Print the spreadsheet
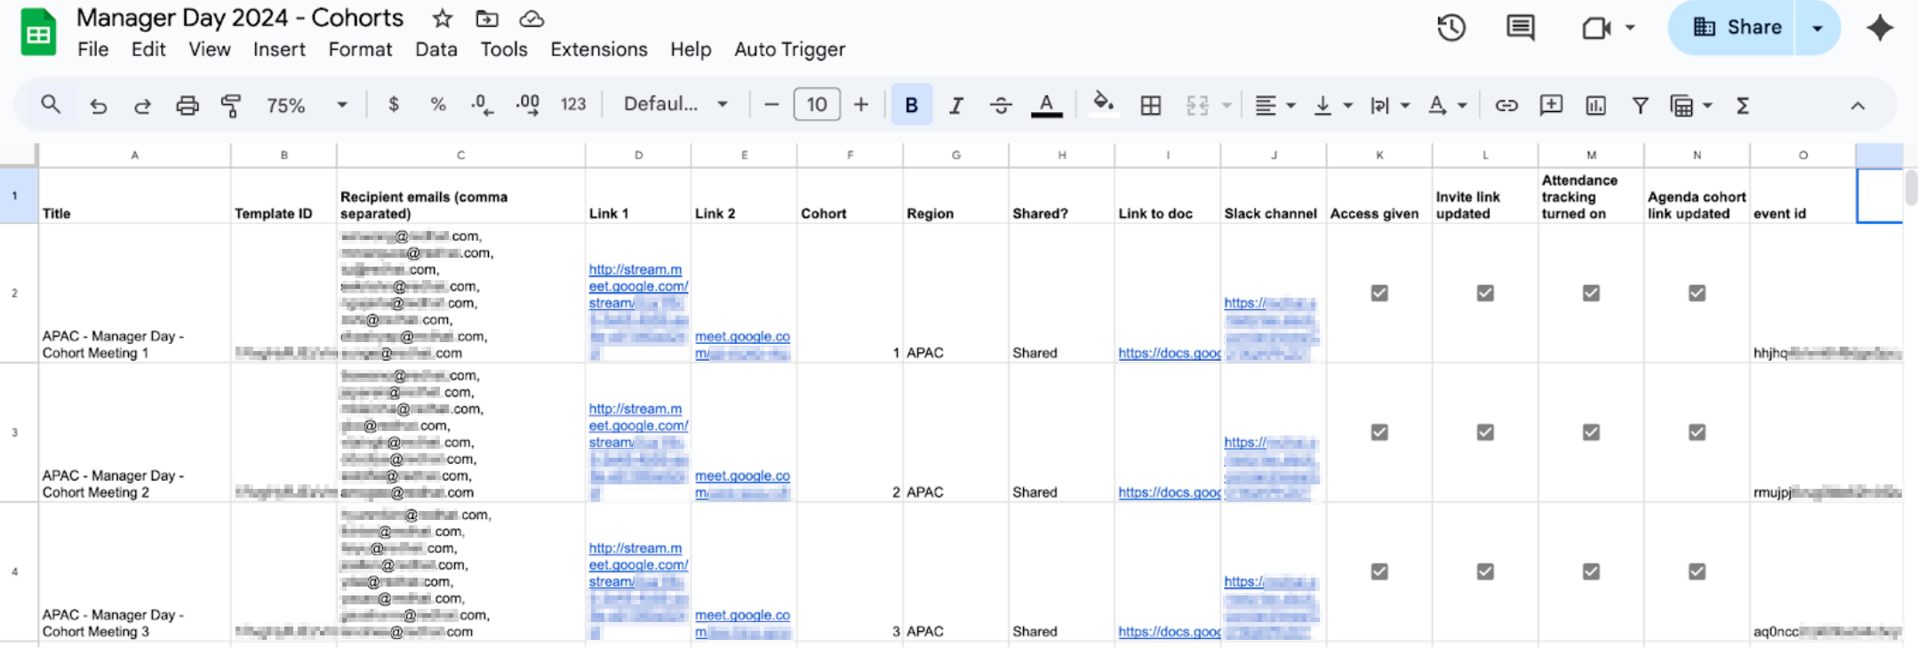Image resolution: width=1925 pixels, height=655 pixels. tap(187, 106)
